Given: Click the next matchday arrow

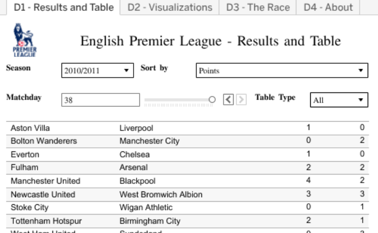Looking at the screenshot, I should 241,99.
